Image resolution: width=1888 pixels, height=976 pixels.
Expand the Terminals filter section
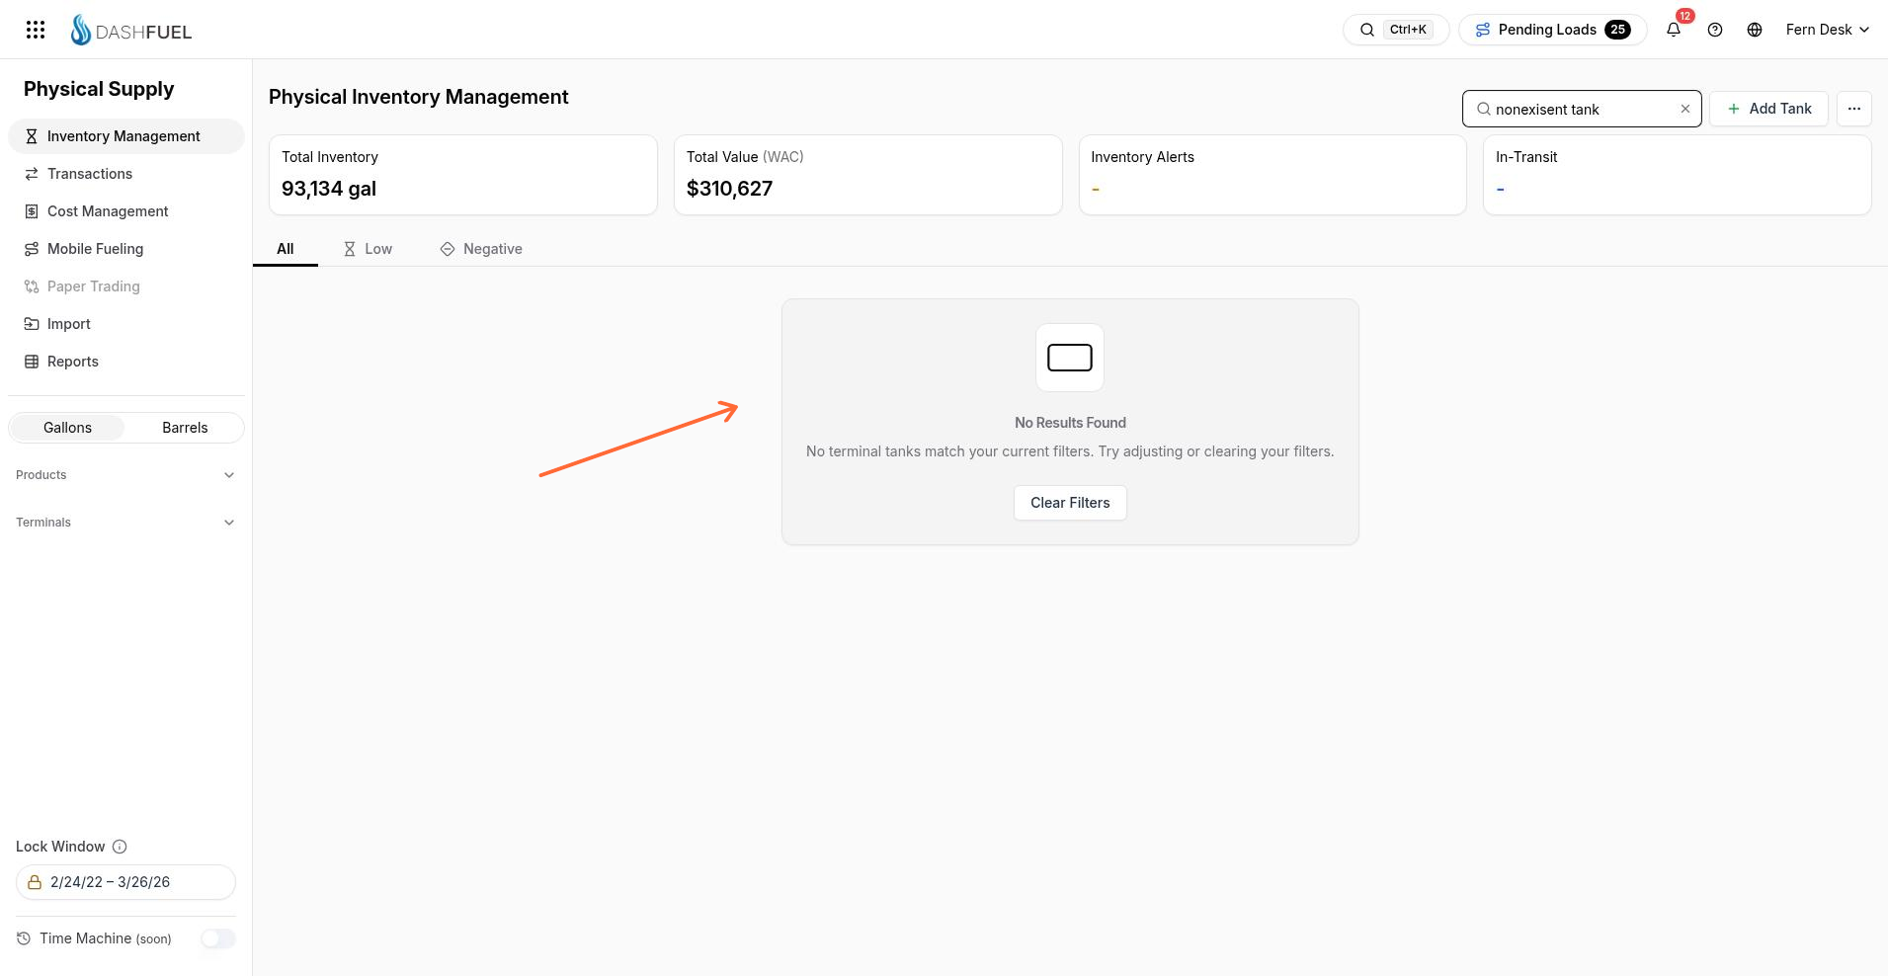click(x=126, y=523)
